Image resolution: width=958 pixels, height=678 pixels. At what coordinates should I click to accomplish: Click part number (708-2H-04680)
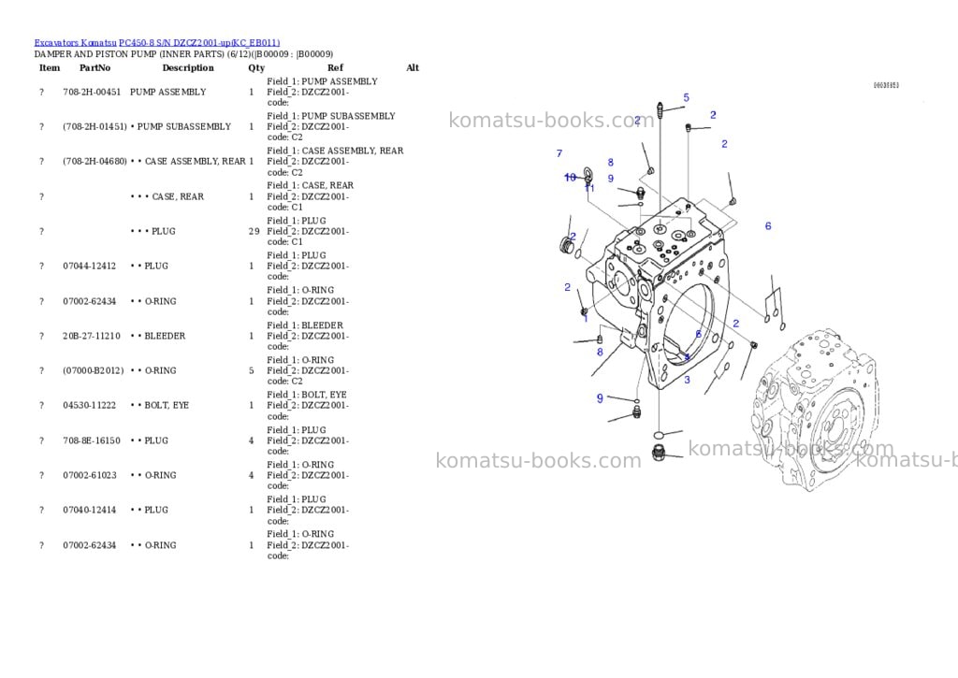tap(94, 162)
